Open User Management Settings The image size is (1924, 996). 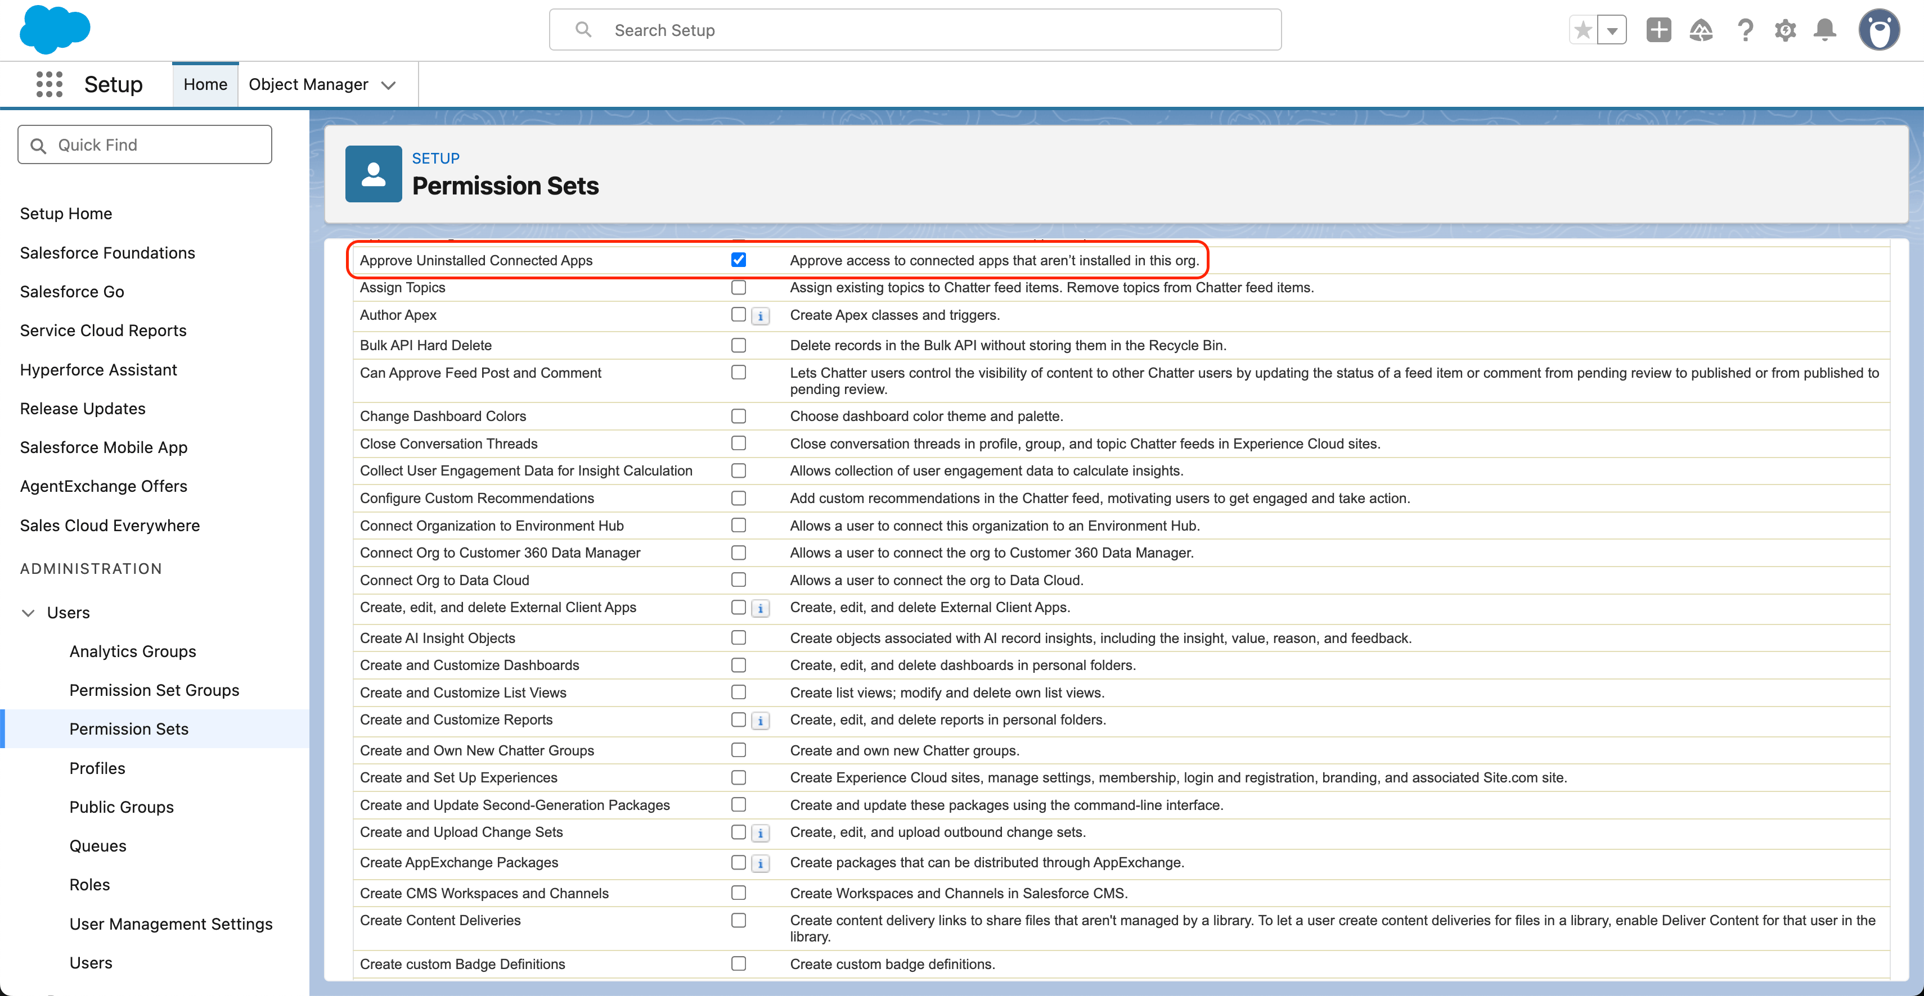tap(171, 925)
